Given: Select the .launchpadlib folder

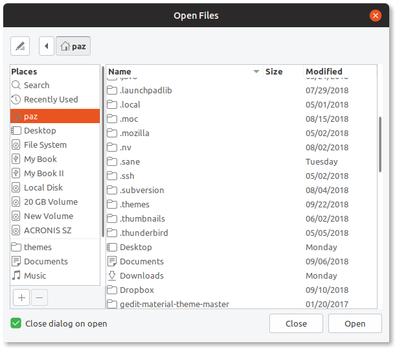Looking at the screenshot, I should (x=242, y=90).
